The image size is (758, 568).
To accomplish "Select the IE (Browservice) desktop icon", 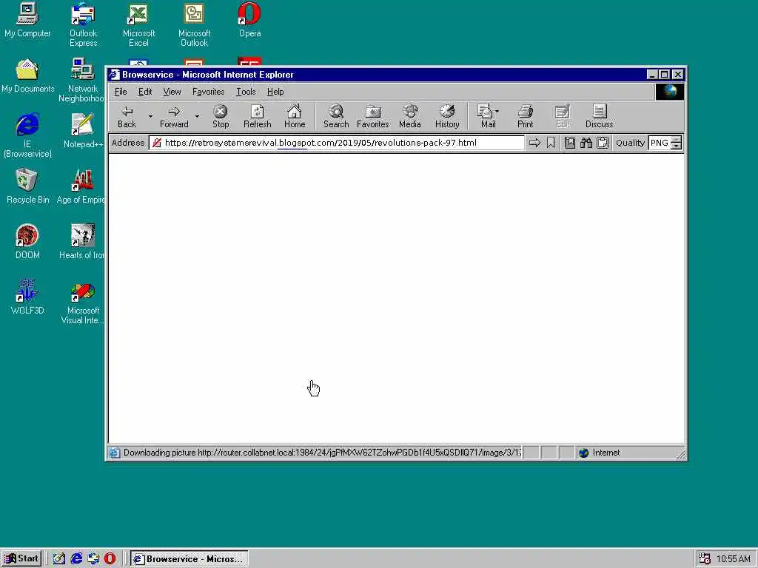I will click(27, 135).
